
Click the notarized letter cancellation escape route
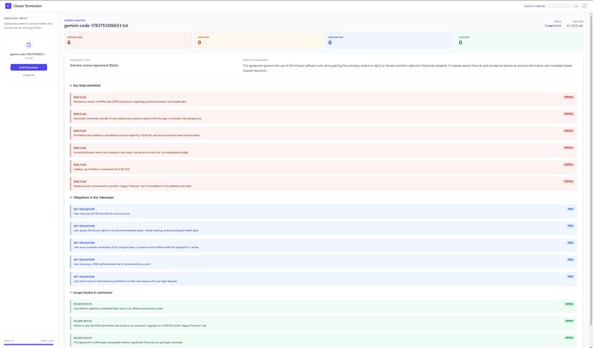point(323,306)
